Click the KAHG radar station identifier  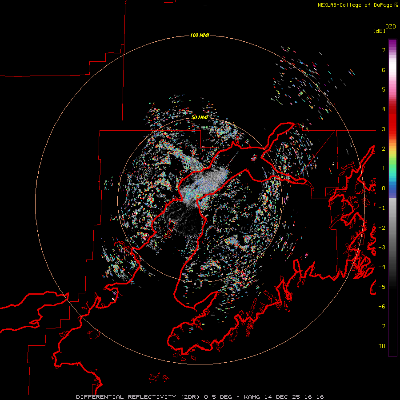[x=252, y=397]
